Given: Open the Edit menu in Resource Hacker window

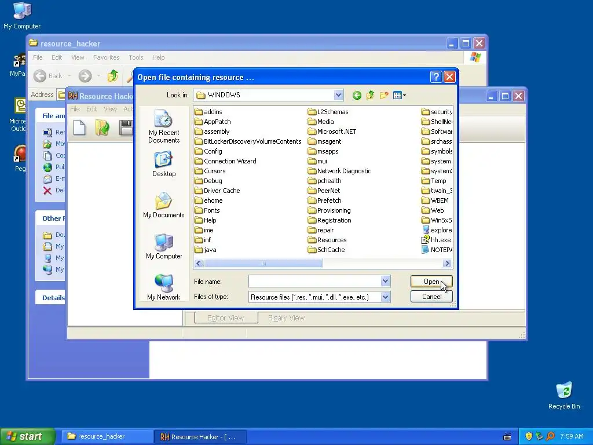Looking at the screenshot, I should pyautogui.click(x=91, y=109).
